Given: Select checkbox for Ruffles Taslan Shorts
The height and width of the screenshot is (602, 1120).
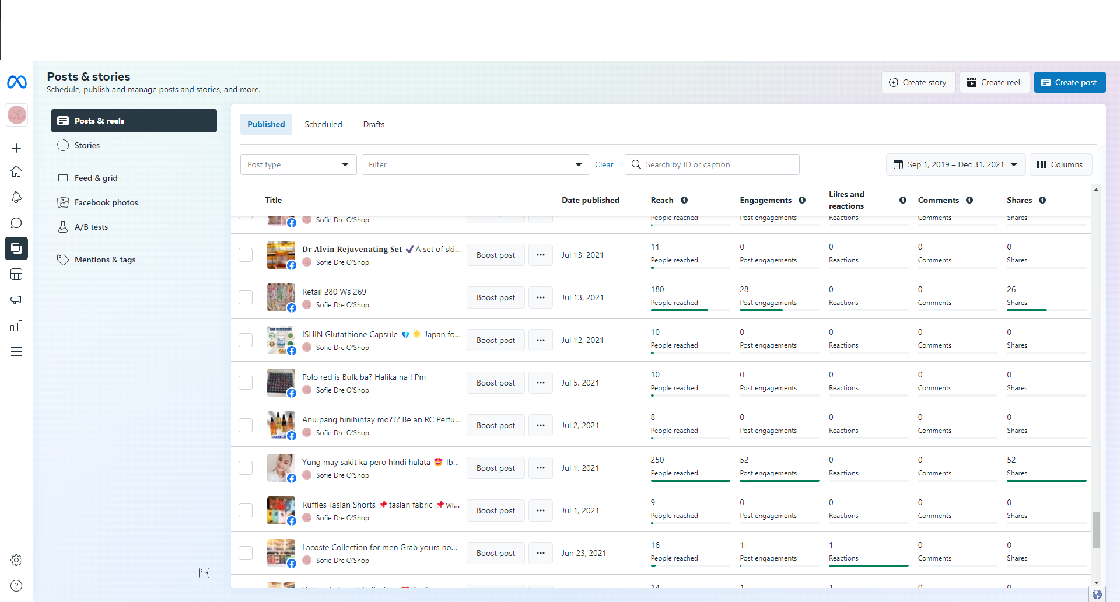Looking at the screenshot, I should pyautogui.click(x=246, y=510).
